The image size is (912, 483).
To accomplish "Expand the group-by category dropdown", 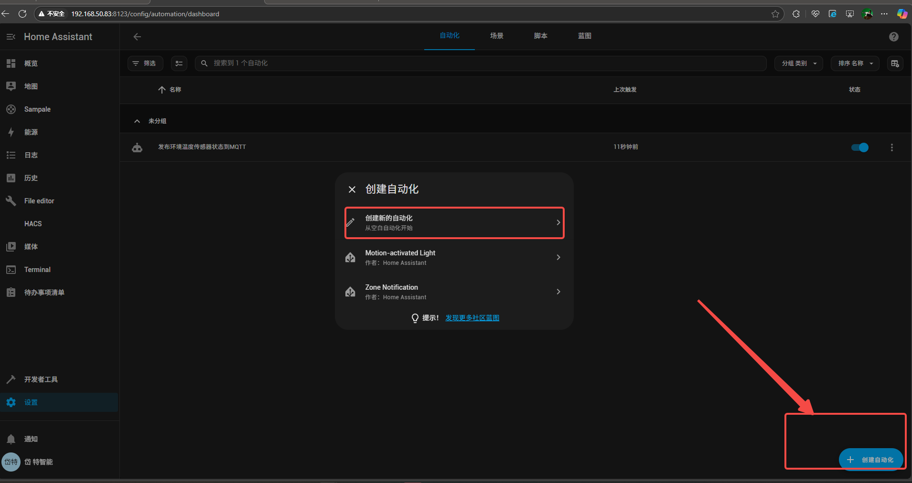I will click(x=798, y=63).
